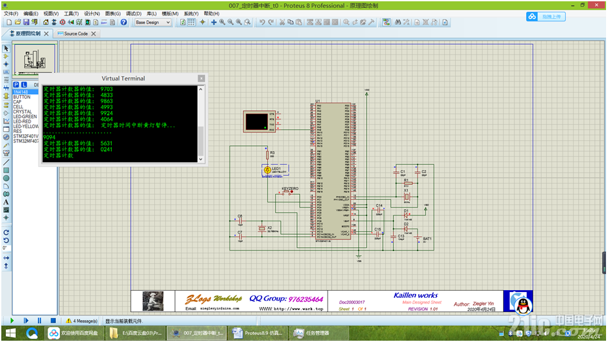Close the Virtual Terminal window

[201, 79]
